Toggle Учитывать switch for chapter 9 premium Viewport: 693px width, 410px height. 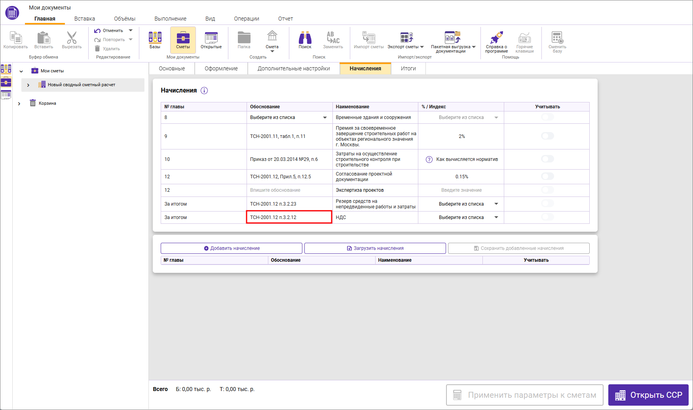tap(547, 136)
